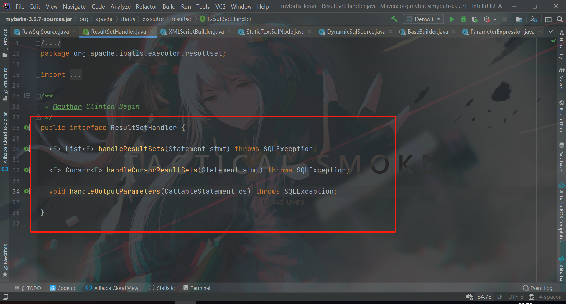Screen dimensions: 566x304
Task: Click the Build Project hammer icon
Action: tap(394, 19)
